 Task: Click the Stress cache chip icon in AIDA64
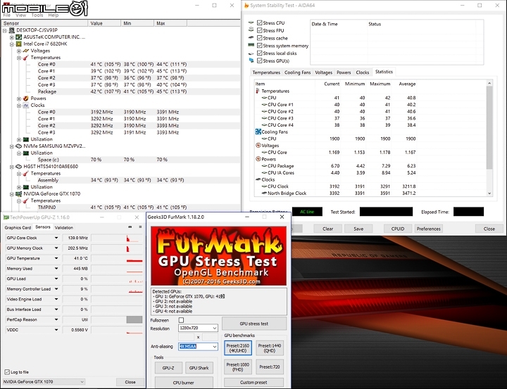(251, 37)
